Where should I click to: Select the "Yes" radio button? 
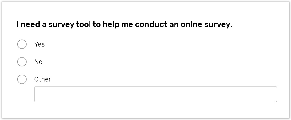click(x=22, y=44)
